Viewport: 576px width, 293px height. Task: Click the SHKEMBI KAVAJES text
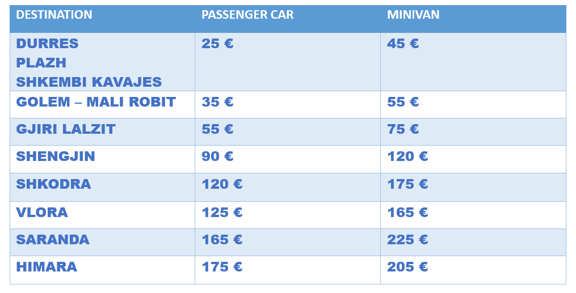(89, 82)
